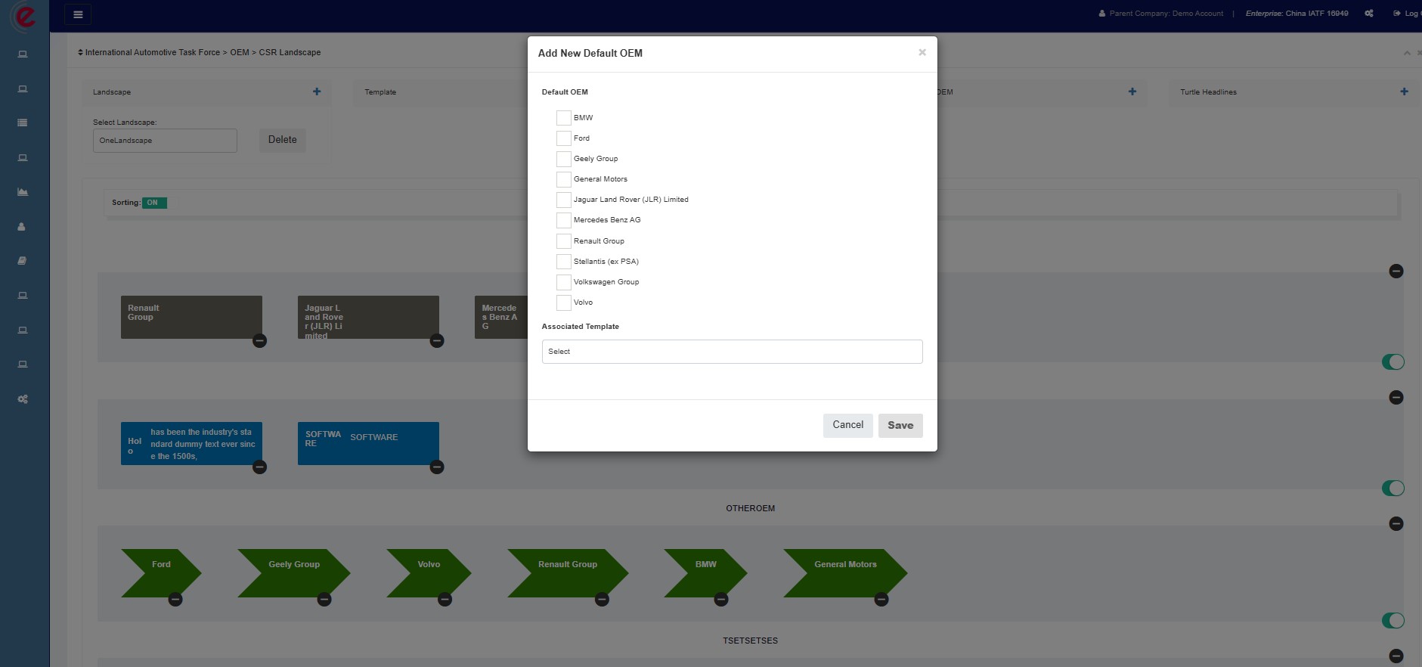Toggle the switch above the TSETSETSES label
The image size is (1422, 667).
pyautogui.click(x=1393, y=621)
